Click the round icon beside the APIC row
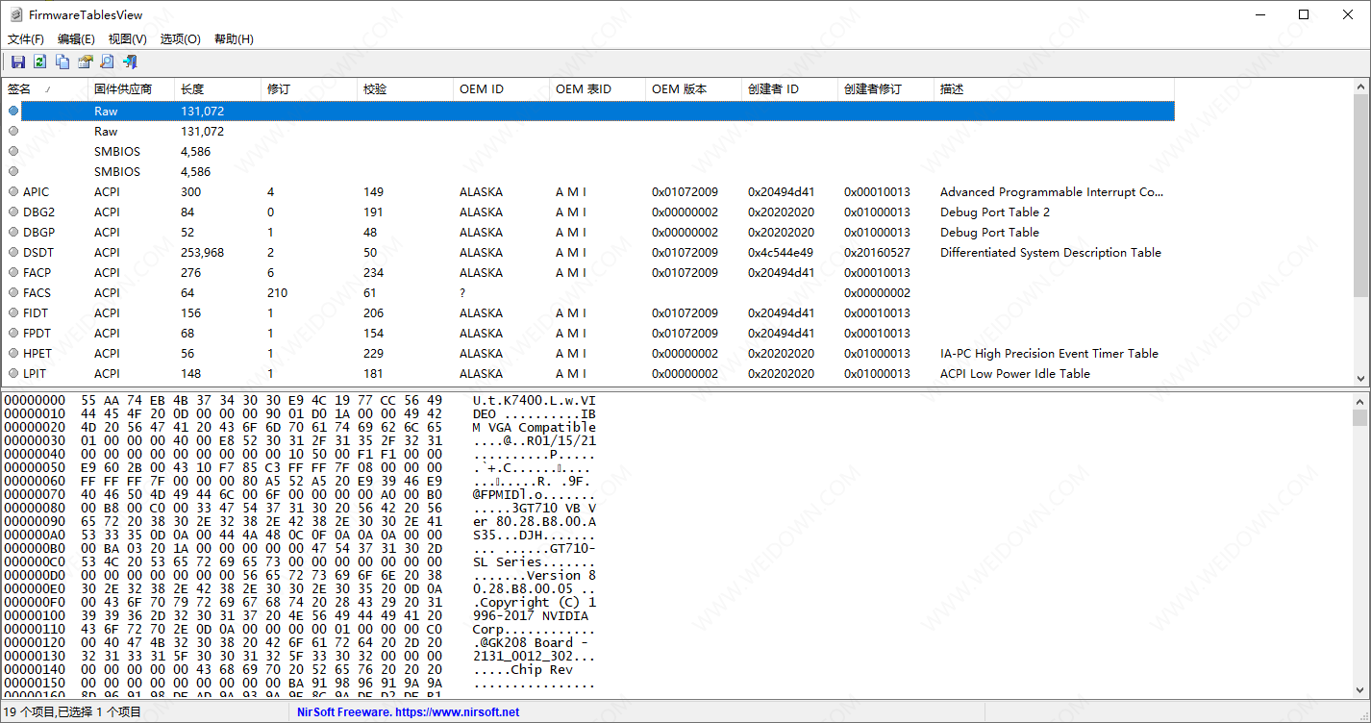The height and width of the screenshot is (723, 1371). pos(13,192)
